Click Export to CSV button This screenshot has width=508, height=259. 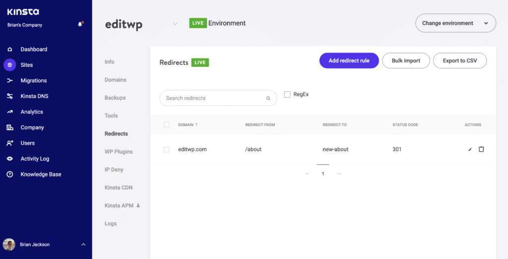click(x=460, y=61)
